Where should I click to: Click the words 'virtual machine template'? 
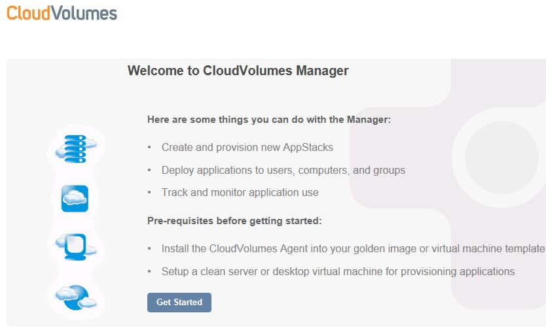(488, 248)
